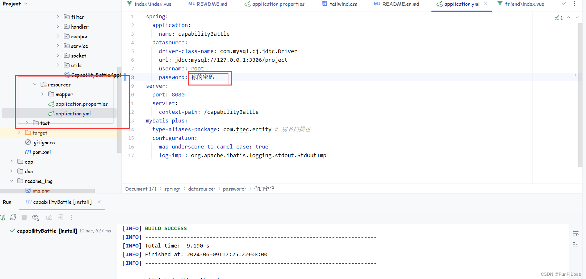
Task: Expand the service folder
Action: pos(58,46)
